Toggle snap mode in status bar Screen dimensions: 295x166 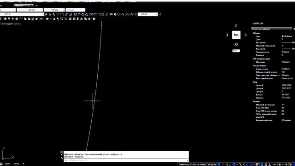point(223,164)
